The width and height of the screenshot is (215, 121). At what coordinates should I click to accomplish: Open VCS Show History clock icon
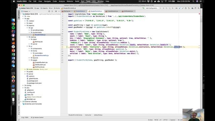(x=186, y=8)
